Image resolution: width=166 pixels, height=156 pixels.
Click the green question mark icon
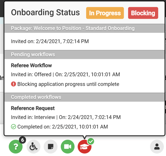(16, 146)
